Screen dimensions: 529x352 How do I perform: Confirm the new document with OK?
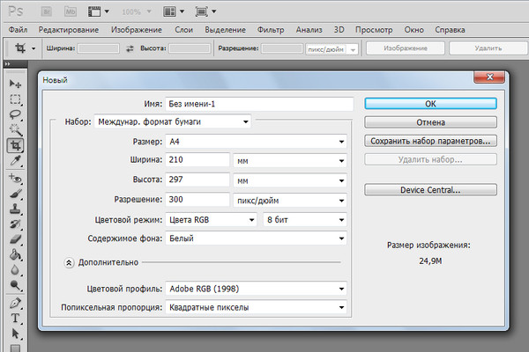coord(430,104)
